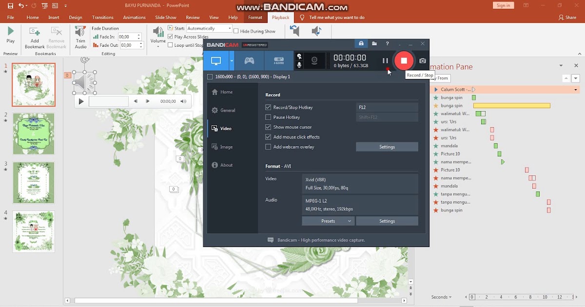Open the File menu
The width and height of the screenshot is (585, 307).
pyautogui.click(x=10, y=18)
